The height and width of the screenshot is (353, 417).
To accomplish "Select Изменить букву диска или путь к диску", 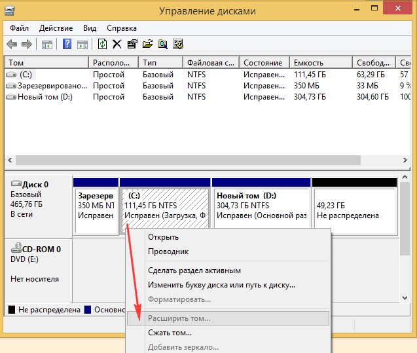I will pyautogui.click(x=228, y=285).
